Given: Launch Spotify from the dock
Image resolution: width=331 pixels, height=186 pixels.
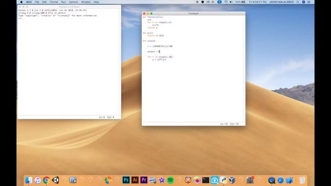Looking at the screenshot, I should (x=170, y=180).
